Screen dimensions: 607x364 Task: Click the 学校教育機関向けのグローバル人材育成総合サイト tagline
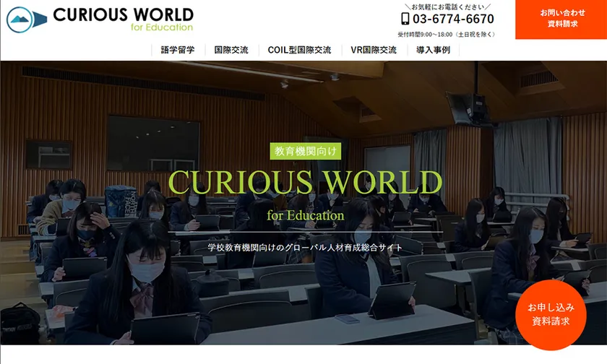[303, 247]
